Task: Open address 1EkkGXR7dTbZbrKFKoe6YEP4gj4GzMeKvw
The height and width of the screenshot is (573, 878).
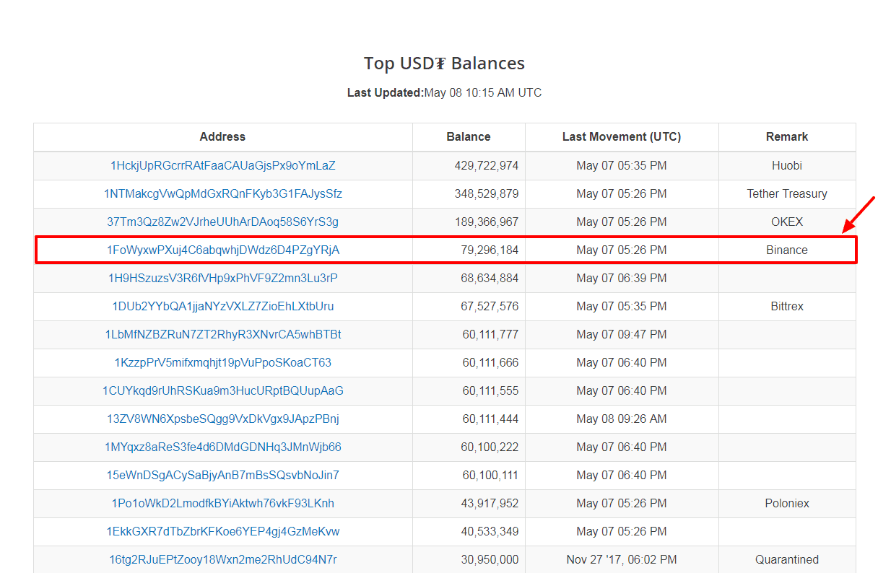Action: (222, 532)
